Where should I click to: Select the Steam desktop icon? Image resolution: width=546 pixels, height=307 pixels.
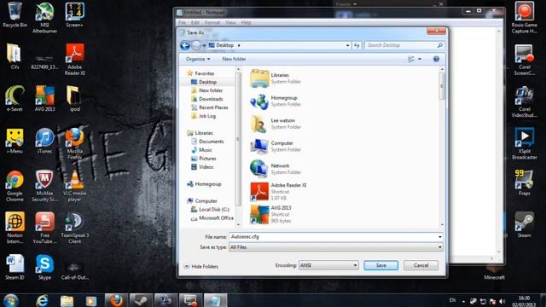pyautogui.click(x=524, y=224)
